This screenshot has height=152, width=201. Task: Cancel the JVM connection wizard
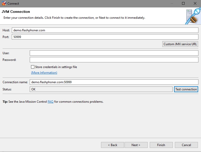pyautogui.click(x=186, y=145)
